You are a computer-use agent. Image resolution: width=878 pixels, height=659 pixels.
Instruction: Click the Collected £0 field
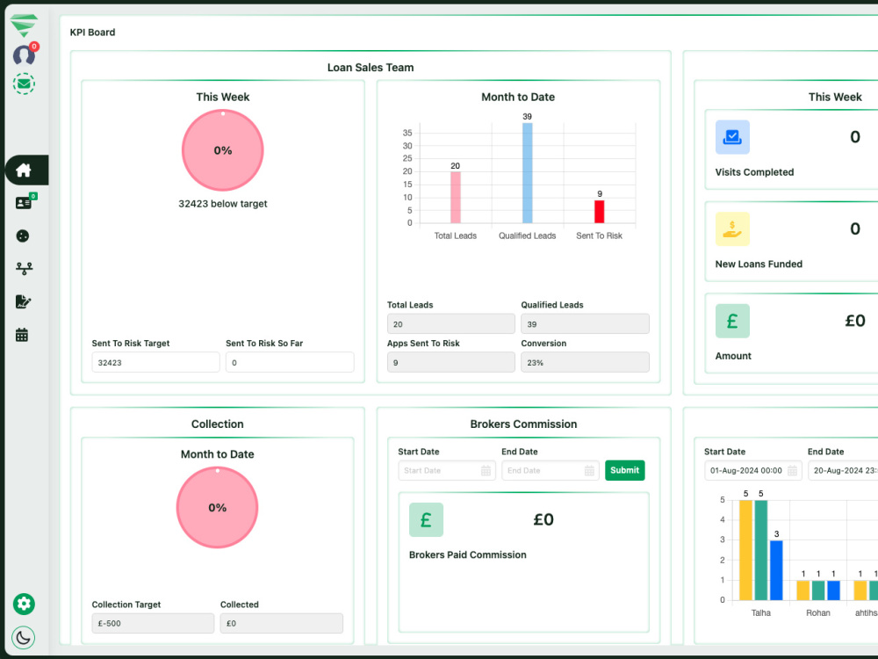pos(282,623)
